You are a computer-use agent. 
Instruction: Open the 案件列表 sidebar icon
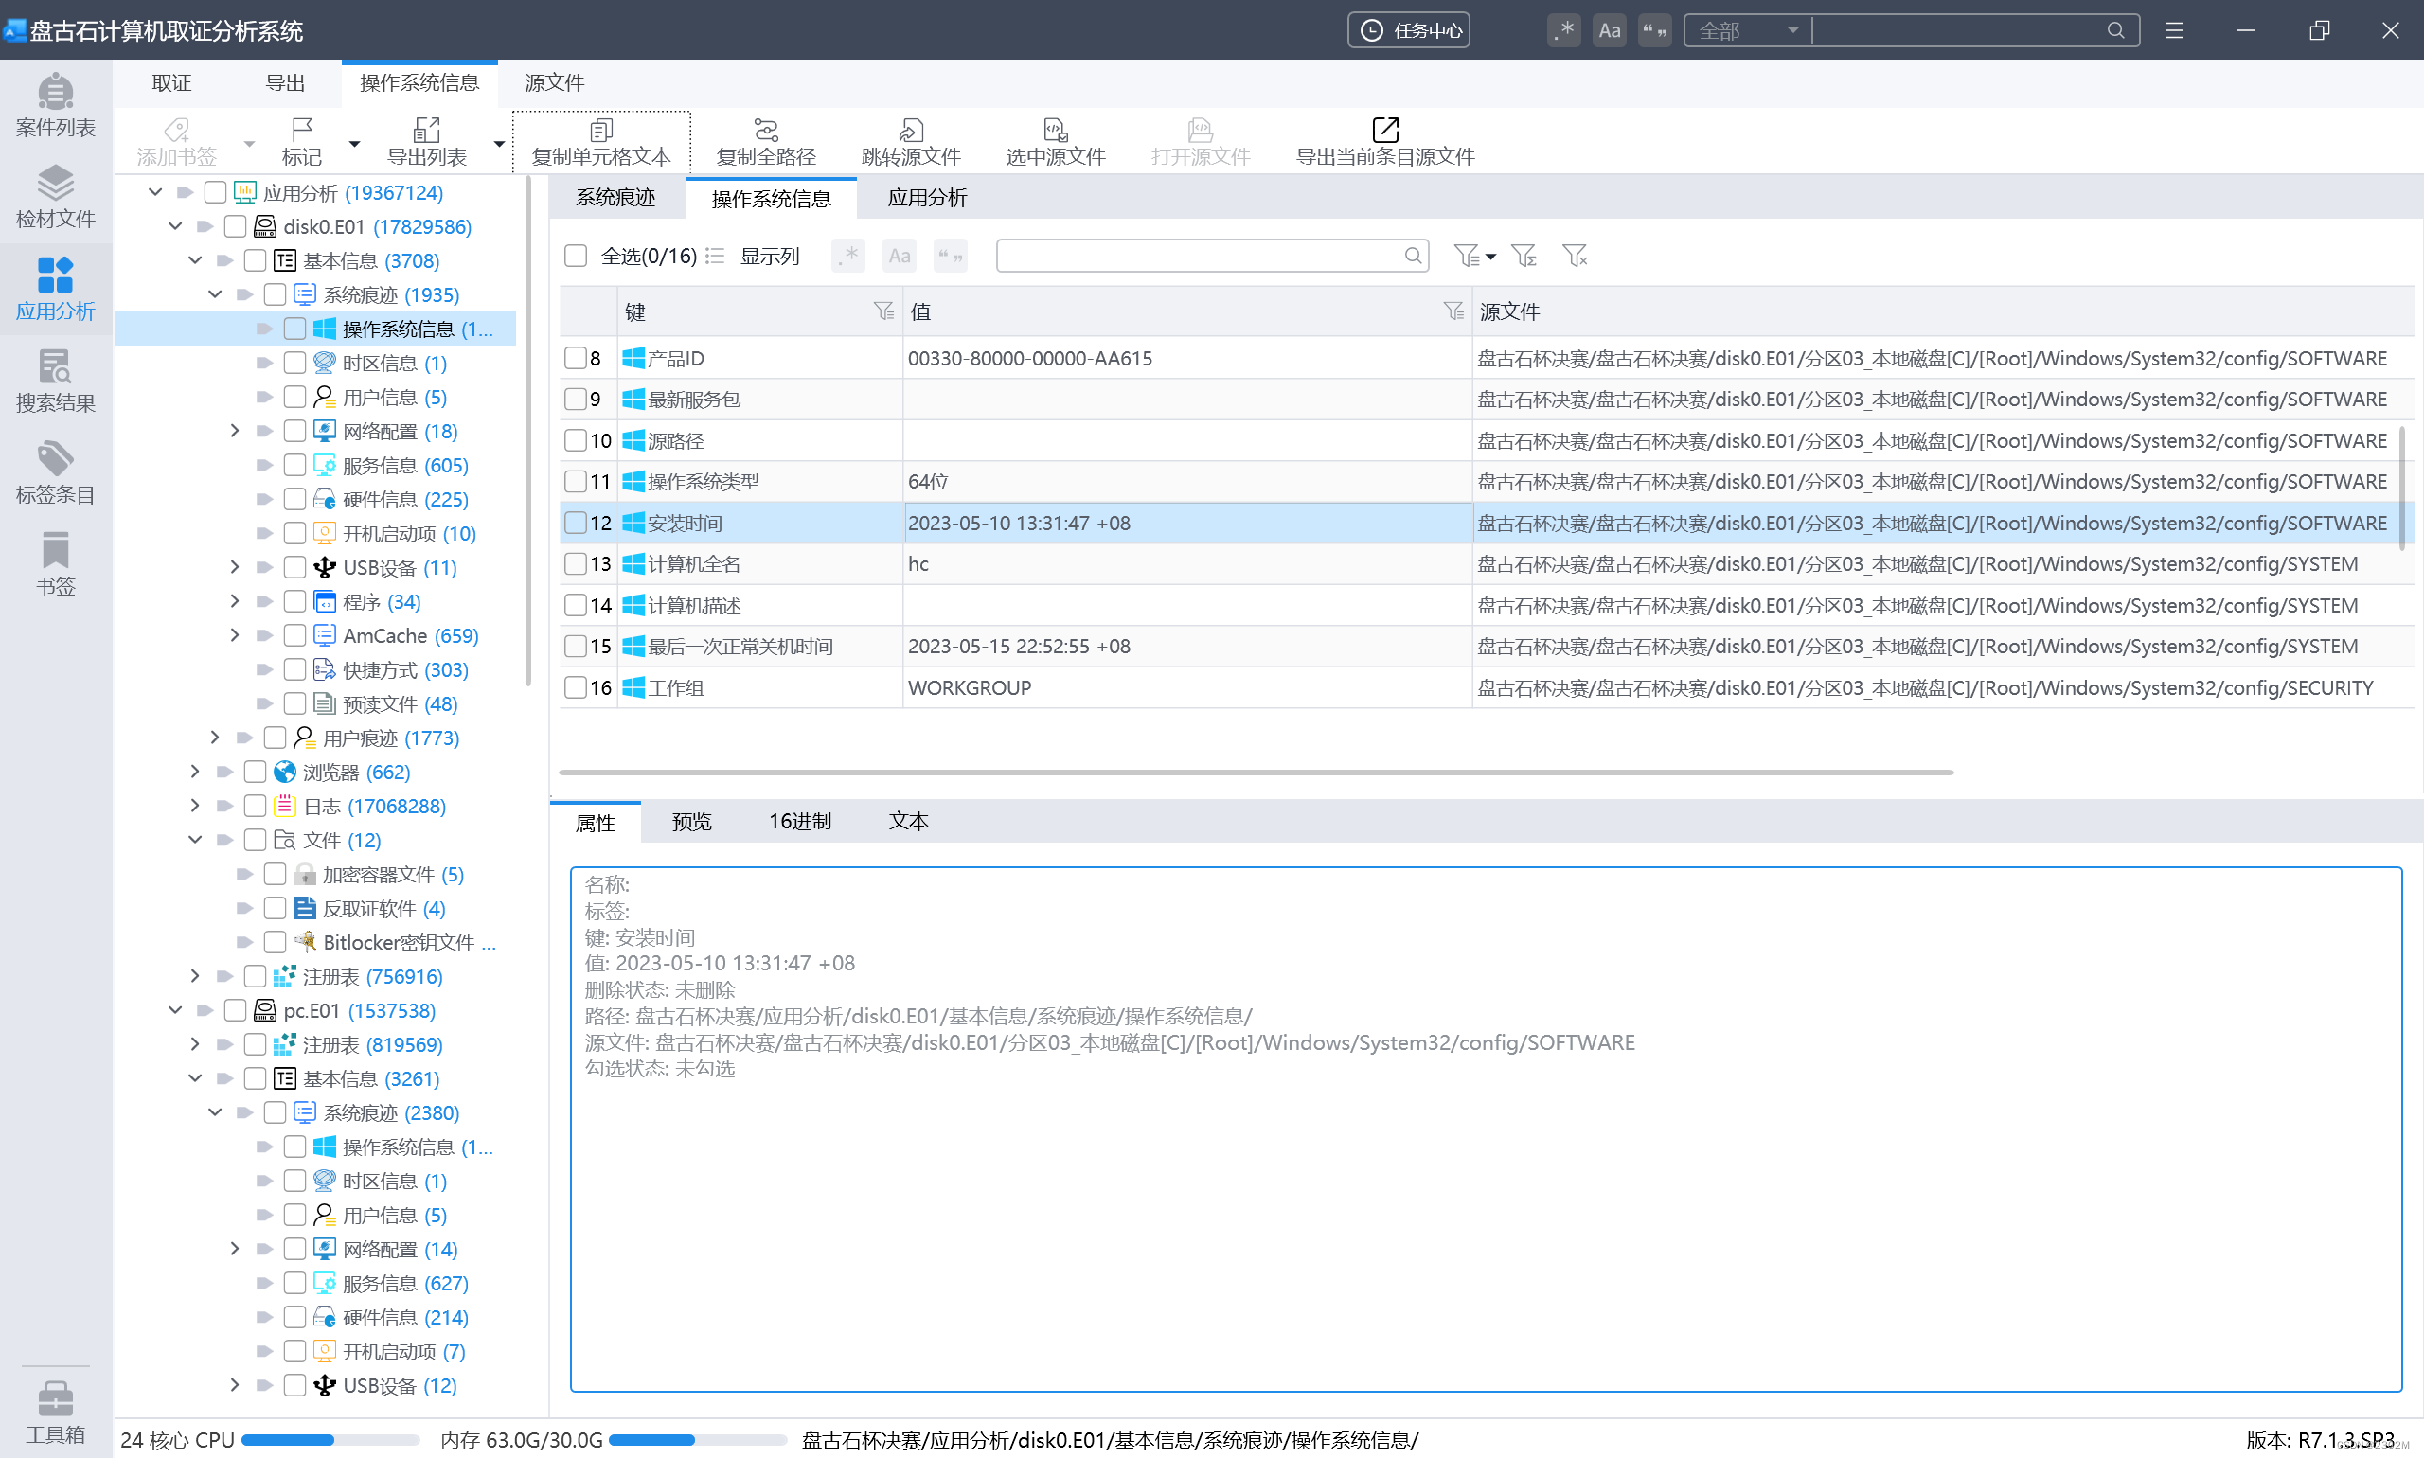point(55,106)
